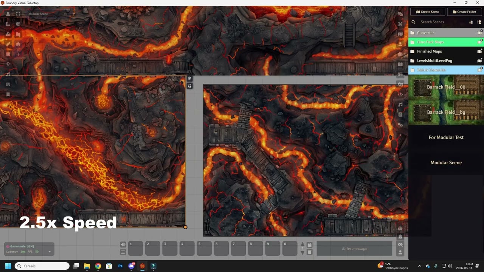Screen dimensions: 484x272
Task: Create a scene in Finished Maps folder
Action: 479,51
